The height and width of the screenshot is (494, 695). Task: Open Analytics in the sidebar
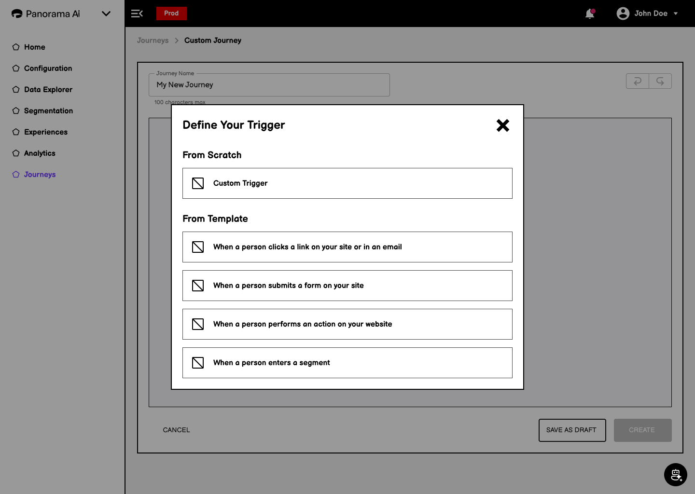pyautogui.click(x=40, y=153)
